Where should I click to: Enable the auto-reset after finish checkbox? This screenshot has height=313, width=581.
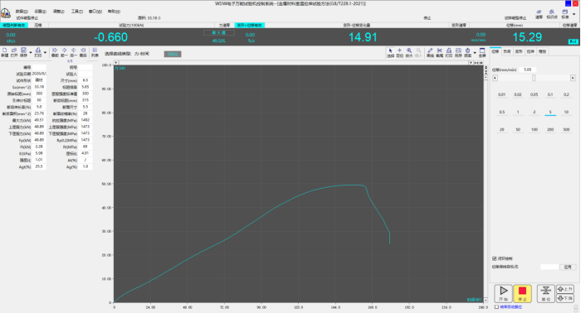tap(497, 306)
